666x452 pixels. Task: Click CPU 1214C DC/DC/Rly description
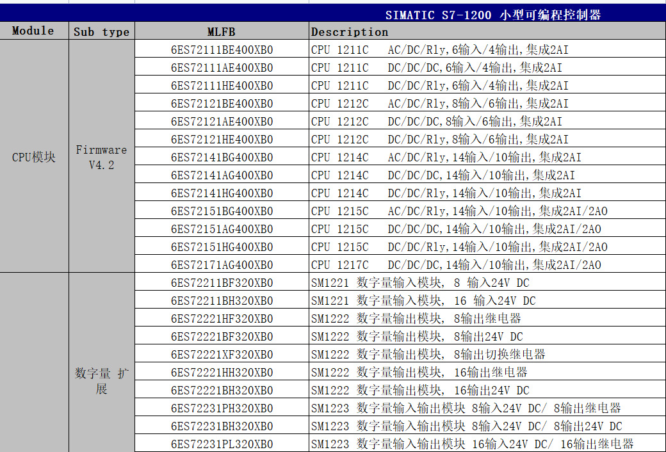(487, 193)
